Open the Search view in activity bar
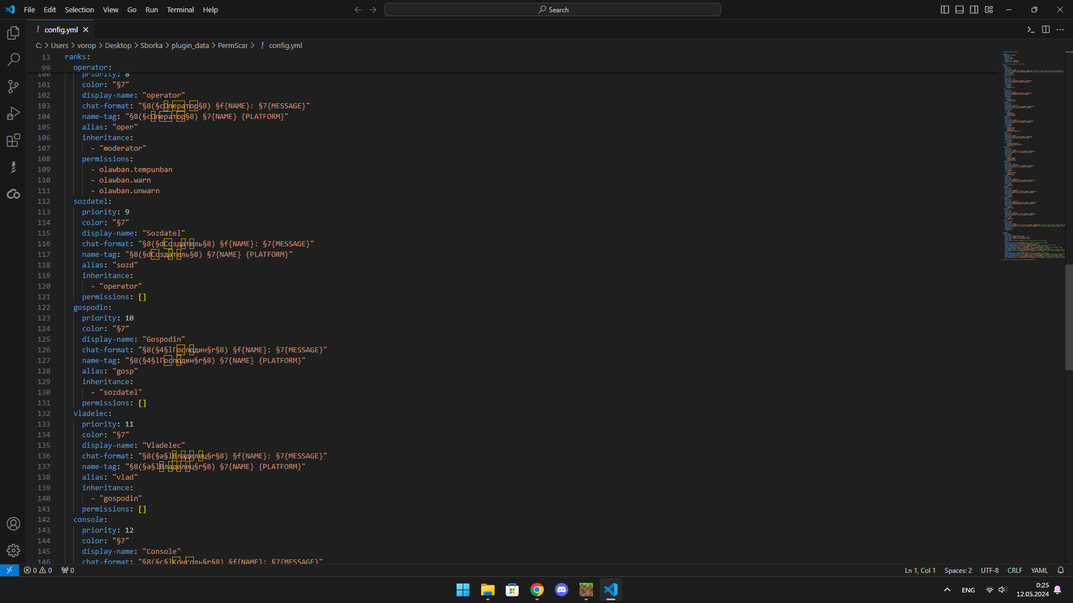1073x603 pixels. (x=13, y=59)
